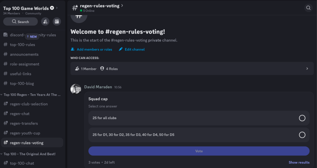Viewport: 317px width, 168px height.
Task: Click the Show results link
Action: pyautogui.click(x=299, y=162)
